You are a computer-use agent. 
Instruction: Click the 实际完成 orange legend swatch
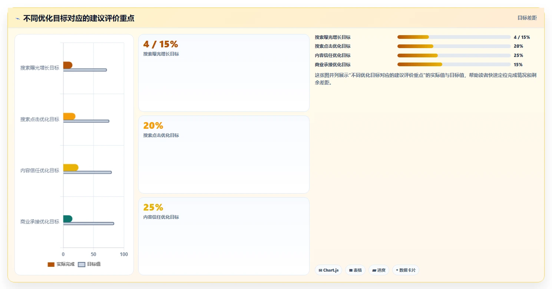click(x=51, y=264)
